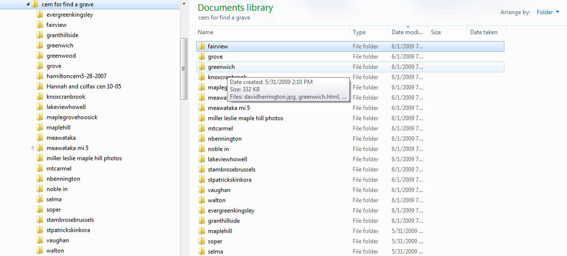Select Hannah and colfax cen 10-05 in tree

(84, 86)
